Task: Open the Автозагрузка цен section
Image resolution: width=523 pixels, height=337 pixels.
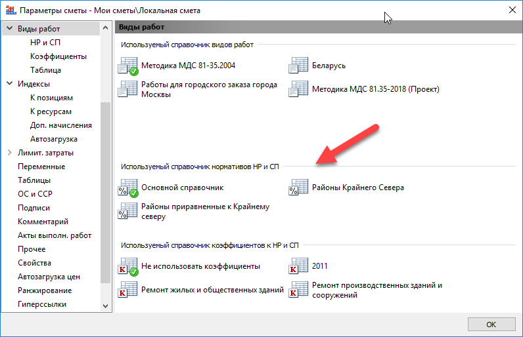Action: pos(49,277)
